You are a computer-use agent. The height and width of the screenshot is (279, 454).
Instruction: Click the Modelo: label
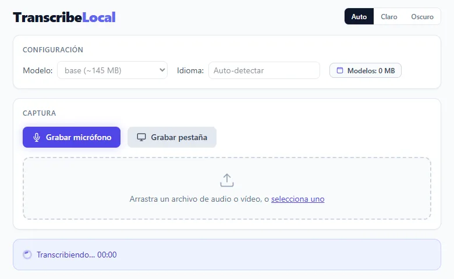click(x=38, y=70)
